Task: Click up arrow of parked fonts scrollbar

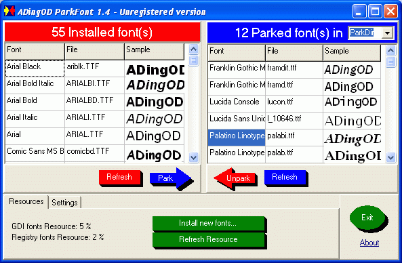Action: click(390, 50)
